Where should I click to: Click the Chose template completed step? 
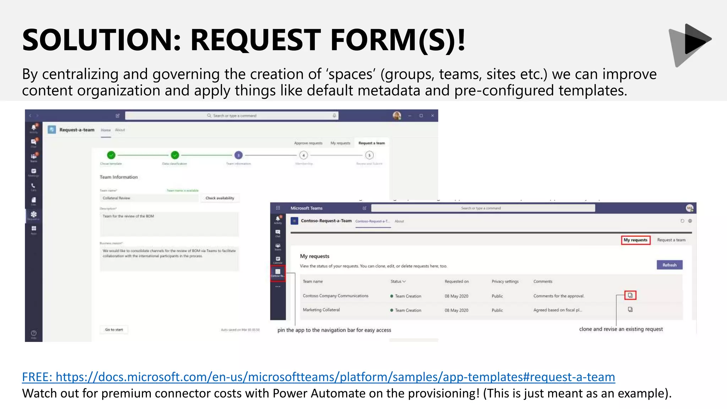coord(111,155)
